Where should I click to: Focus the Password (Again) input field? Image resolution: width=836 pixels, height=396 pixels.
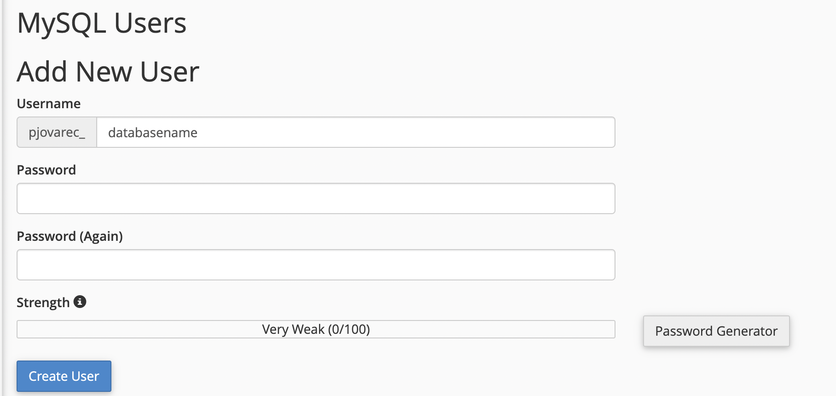pyautogui.click(x=316, y=265)
